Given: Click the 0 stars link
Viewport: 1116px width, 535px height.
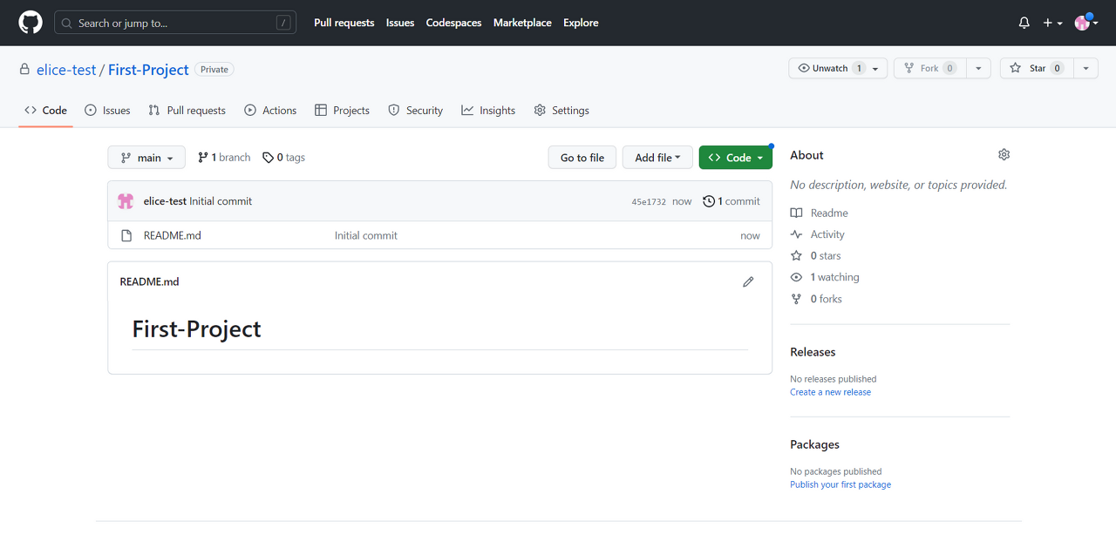Looking at the screenshot, I should coord(816,256).
